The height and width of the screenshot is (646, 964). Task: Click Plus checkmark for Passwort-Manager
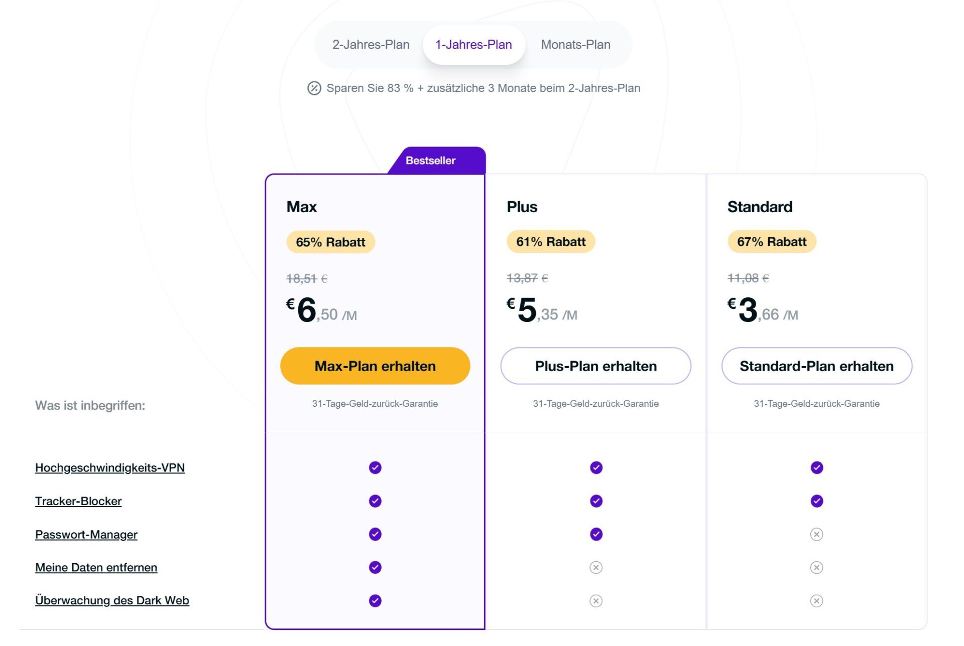(x=596, y=535)
